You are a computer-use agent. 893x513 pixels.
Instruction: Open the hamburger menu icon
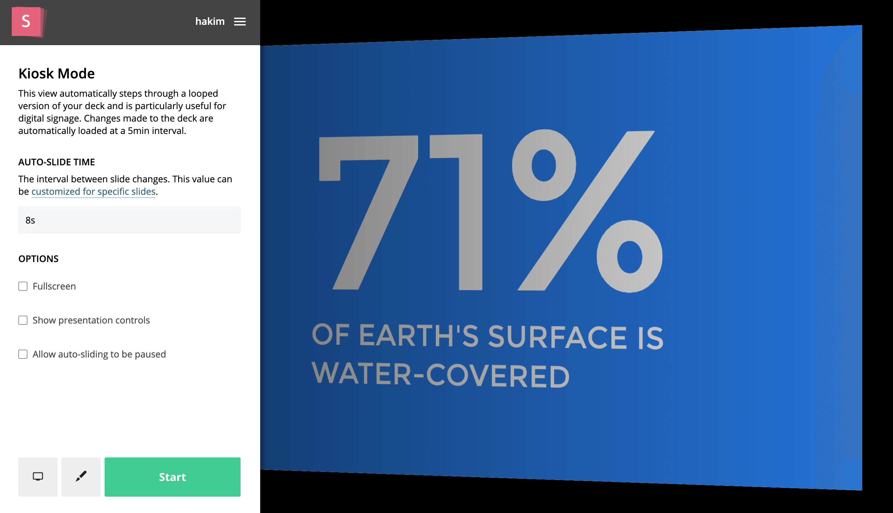tap(240, 22)
